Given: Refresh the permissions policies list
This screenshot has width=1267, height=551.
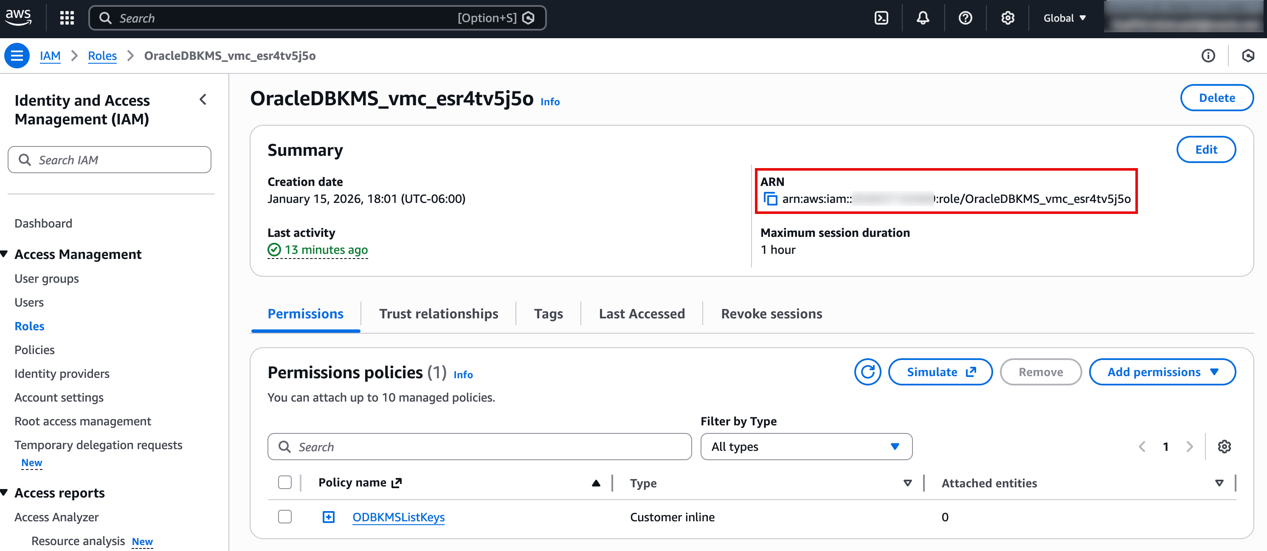Looking at the screenshot, I should [x=867, y=371].
